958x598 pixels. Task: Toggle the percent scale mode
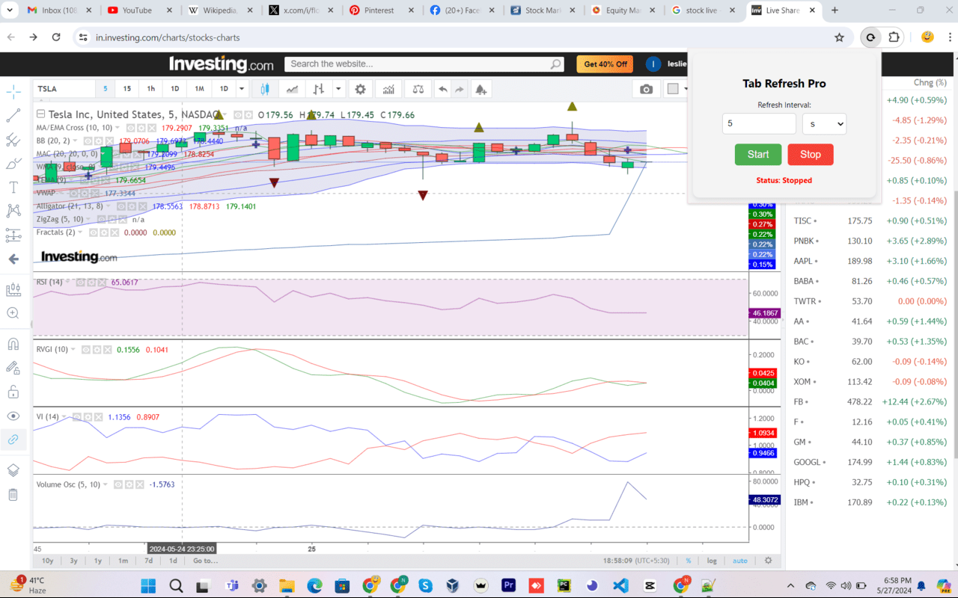688,561
